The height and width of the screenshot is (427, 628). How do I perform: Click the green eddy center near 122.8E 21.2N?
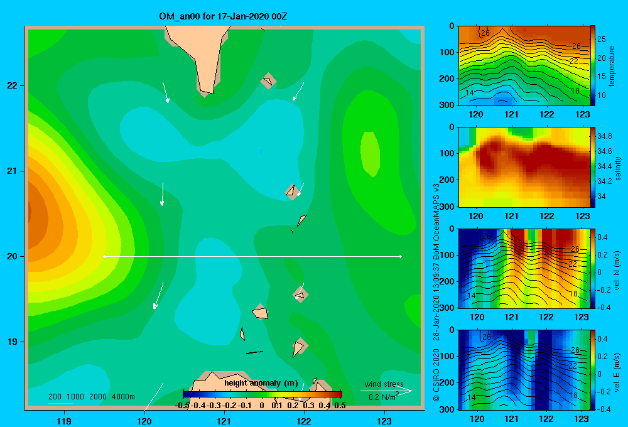pyautogui.click(x=370, y=153)
